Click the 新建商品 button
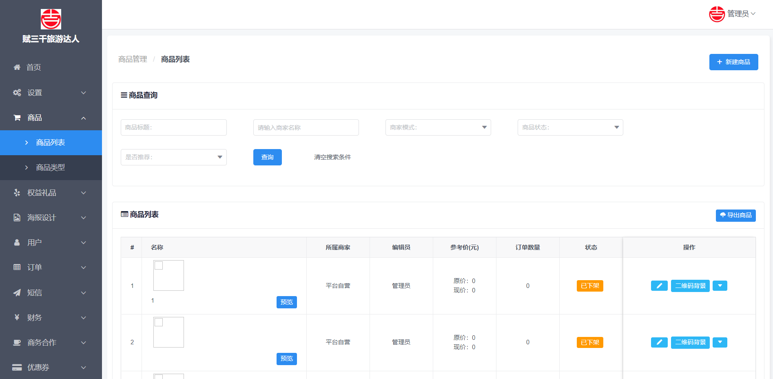773x379 pixels. pyautogui.click(x=733, y=62)
